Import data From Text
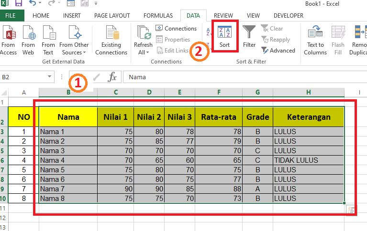367x231 pixels. [x=48, y=40]
